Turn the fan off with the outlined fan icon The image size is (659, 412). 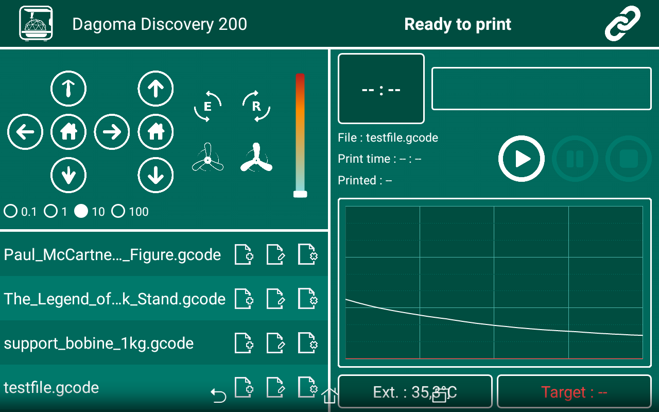click(x=207, y=157)
